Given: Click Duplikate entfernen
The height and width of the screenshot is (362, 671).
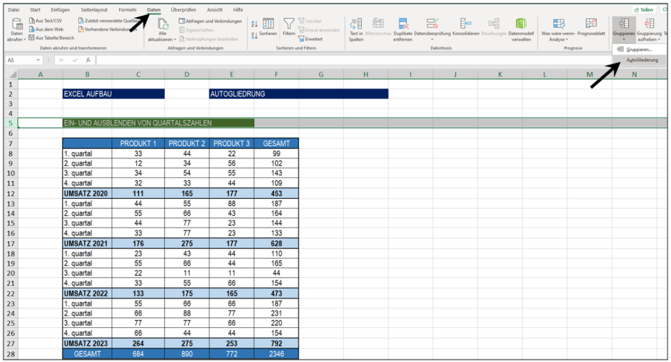Looking at the screenshot, I should pyautogui.click(x=403, y=30).
